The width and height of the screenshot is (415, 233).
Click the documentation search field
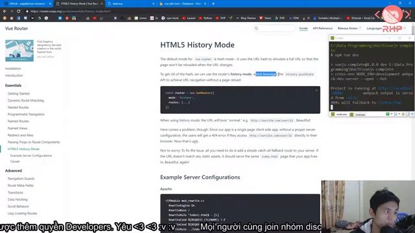click(x=274, y=28)
